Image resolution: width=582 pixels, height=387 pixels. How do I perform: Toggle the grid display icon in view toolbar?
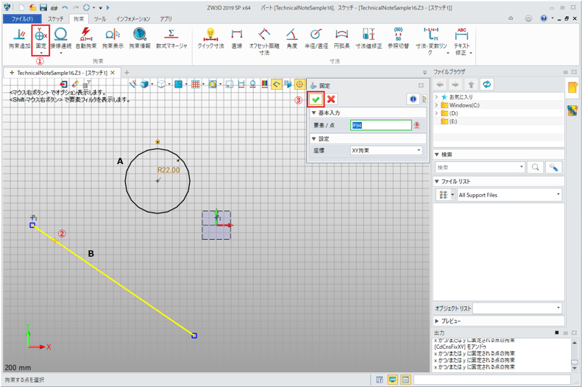point(195,85)
